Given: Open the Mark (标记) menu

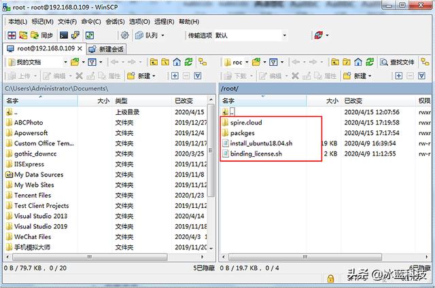Looking at the screenshot, I should point(42,21).
